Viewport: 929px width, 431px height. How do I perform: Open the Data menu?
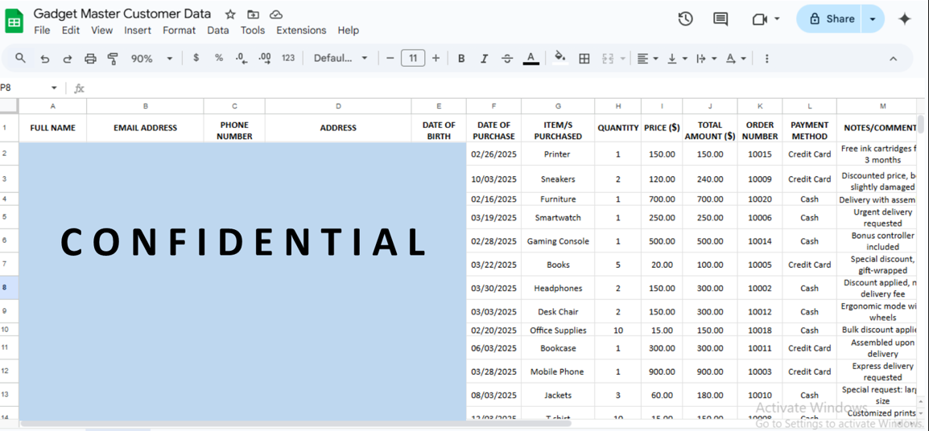point(218,31)
